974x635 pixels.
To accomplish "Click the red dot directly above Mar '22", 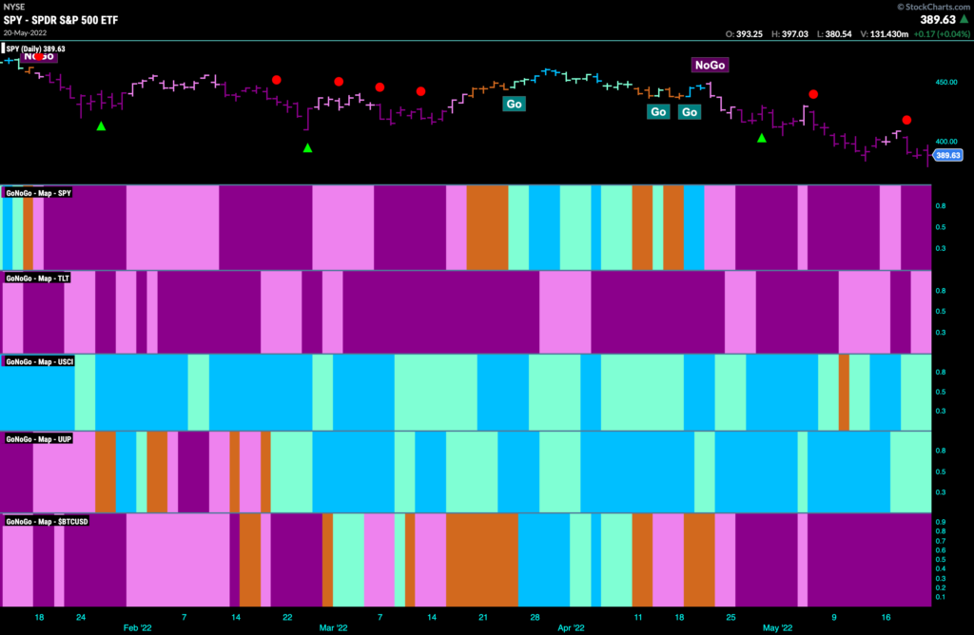I will pos(339,82).
